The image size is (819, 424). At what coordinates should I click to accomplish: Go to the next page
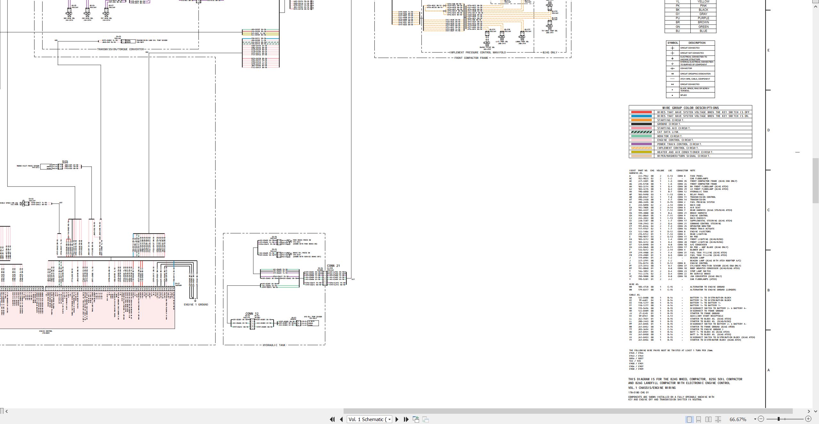[397, 420]
